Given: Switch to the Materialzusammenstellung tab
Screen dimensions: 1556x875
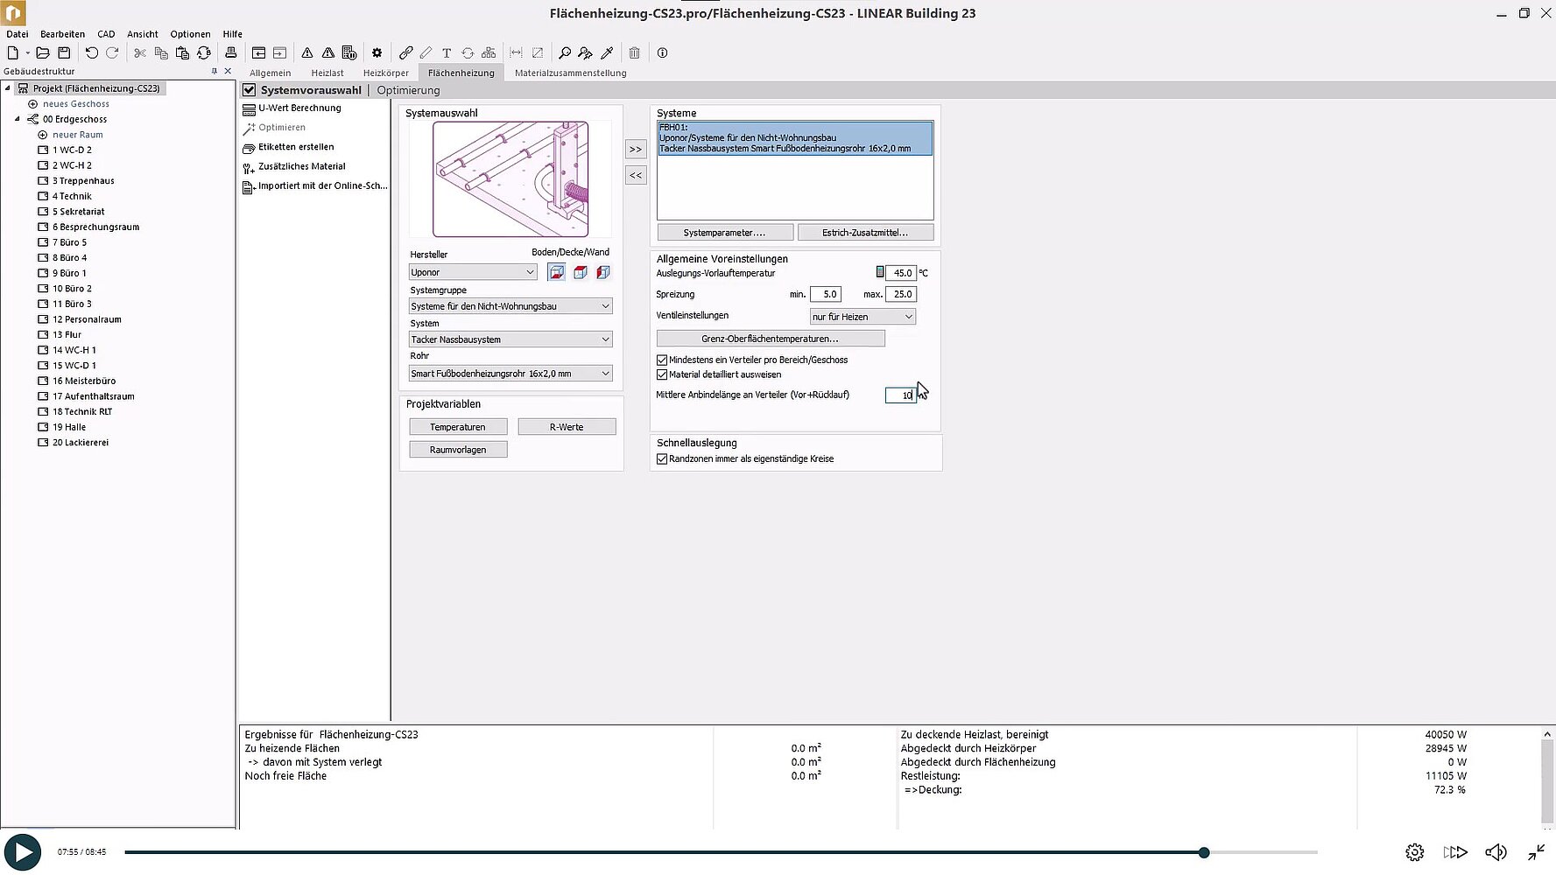Looking at the screenshot, I should click(x=570, y=73).
